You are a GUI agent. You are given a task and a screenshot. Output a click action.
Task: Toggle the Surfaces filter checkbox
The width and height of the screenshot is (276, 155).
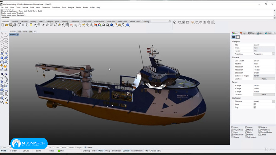point(259,127)
